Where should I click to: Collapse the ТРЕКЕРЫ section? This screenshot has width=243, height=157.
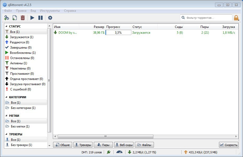pos(6,134)
